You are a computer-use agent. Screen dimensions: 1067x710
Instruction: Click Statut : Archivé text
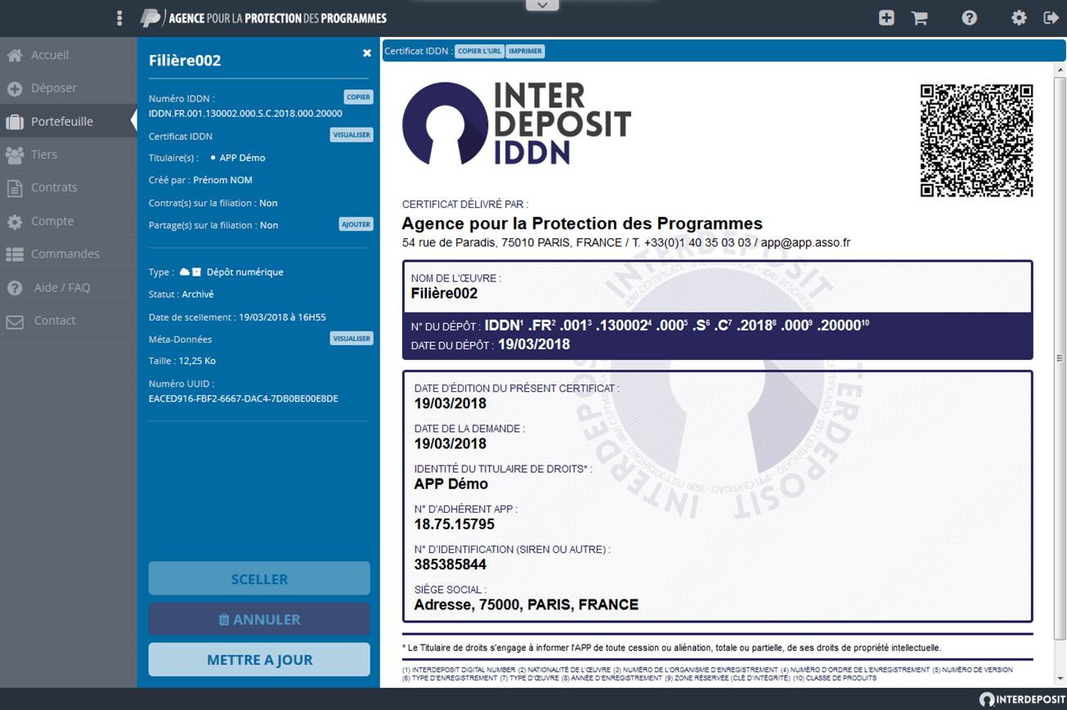point(182,294)
